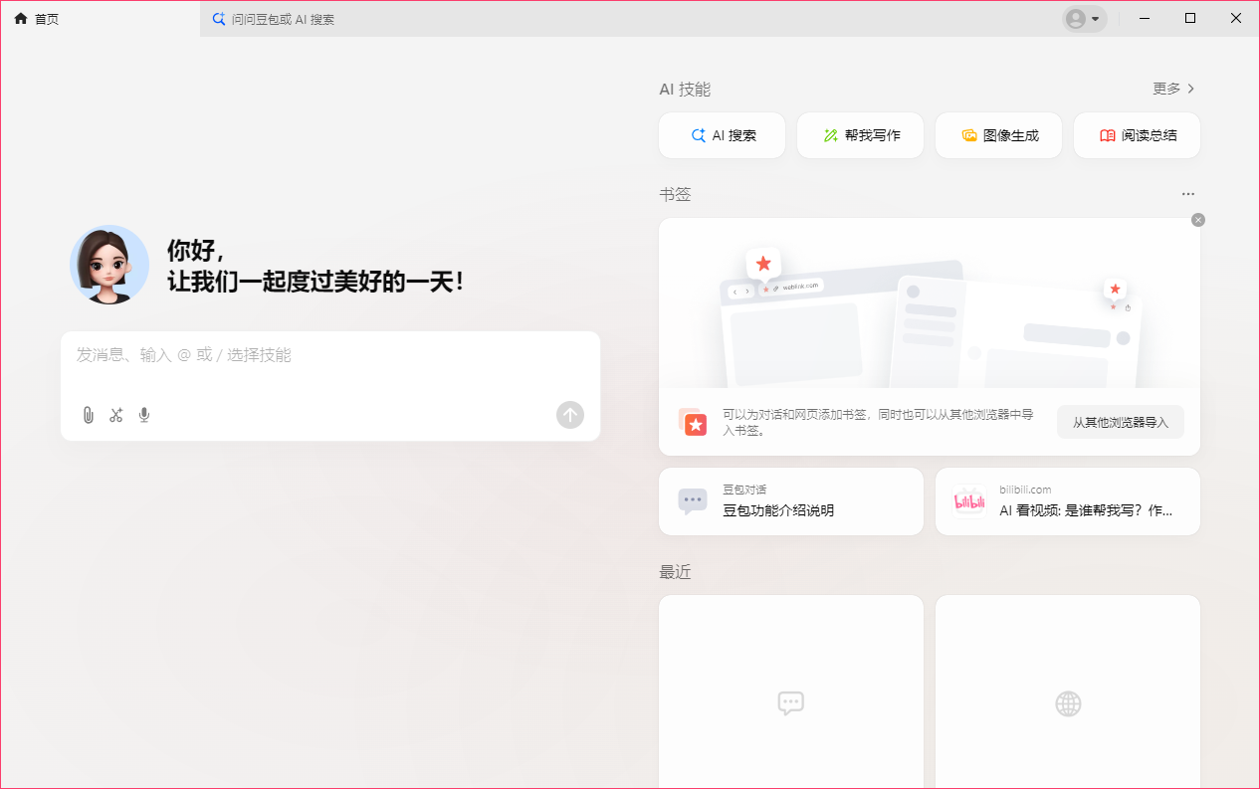Image resolution: width=1260 pixels, height=789 pixels.
Task: Click the home icon on the tab bar
Action: point(20,18)
